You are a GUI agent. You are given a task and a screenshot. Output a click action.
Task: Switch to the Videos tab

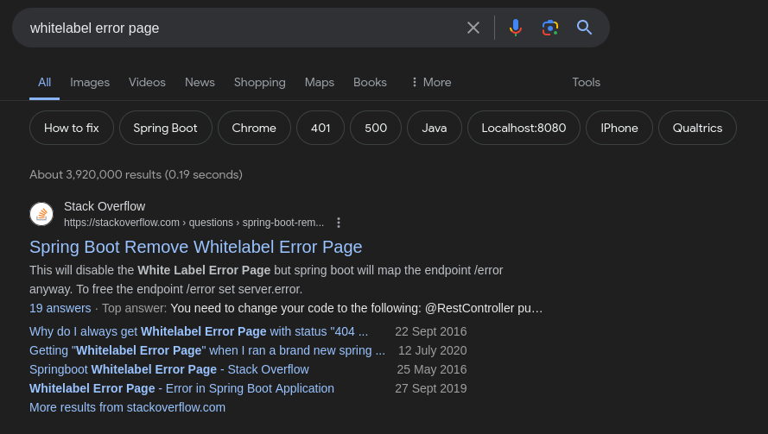[147, 82]
